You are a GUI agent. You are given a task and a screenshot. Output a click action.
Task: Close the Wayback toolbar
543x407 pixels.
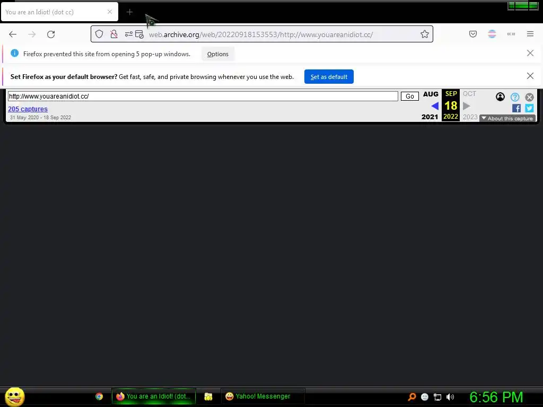tap(529, 98)
